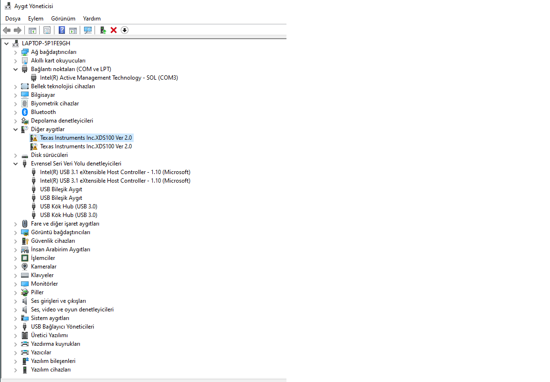
Task: Open the Yardım menu
Action: click(x=92, y=19)
